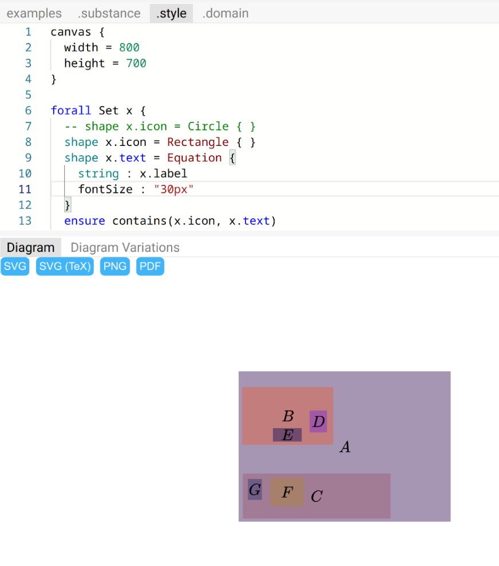The image size is (499, 566).
Task: Click "x.label" on line 10
Action: (164, 173)
